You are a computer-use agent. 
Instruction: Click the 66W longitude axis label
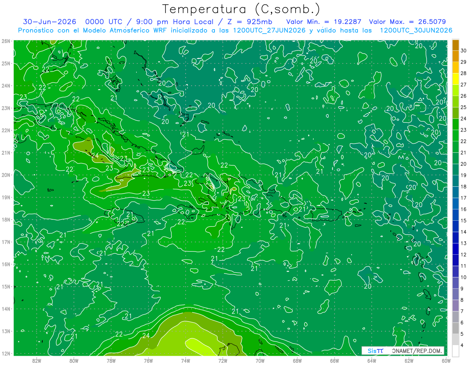[335, 360]
